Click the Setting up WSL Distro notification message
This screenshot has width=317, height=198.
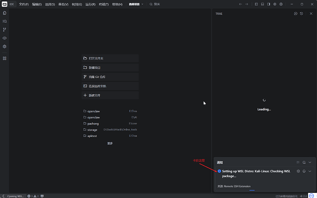pyautogui.click(x=256, y=174)
